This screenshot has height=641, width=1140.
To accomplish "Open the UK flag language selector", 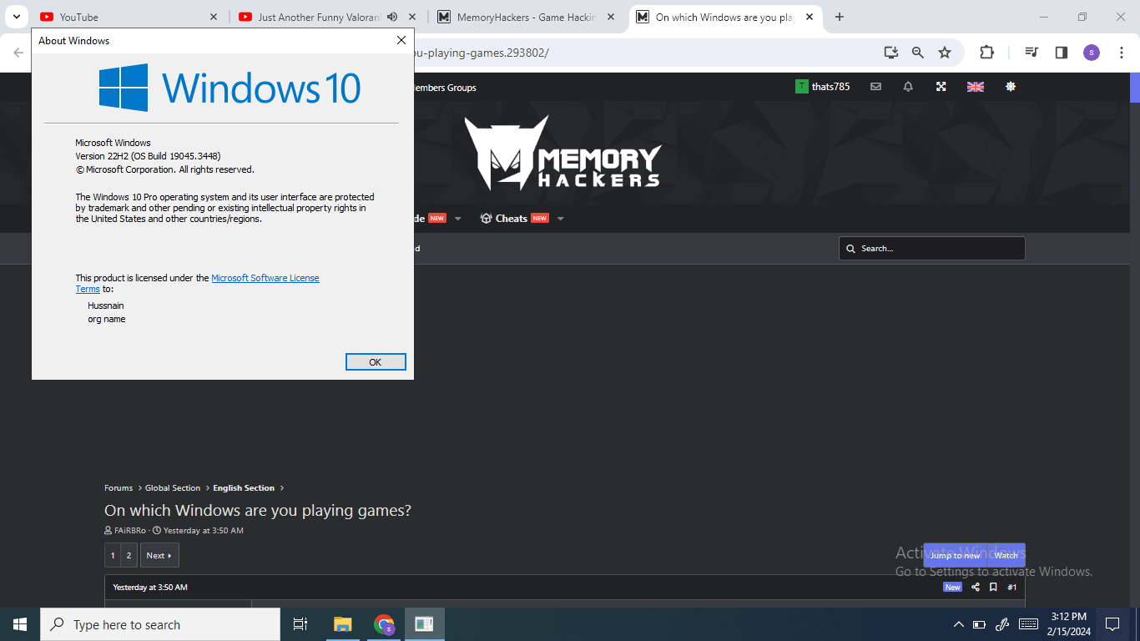I will [976, 87].
